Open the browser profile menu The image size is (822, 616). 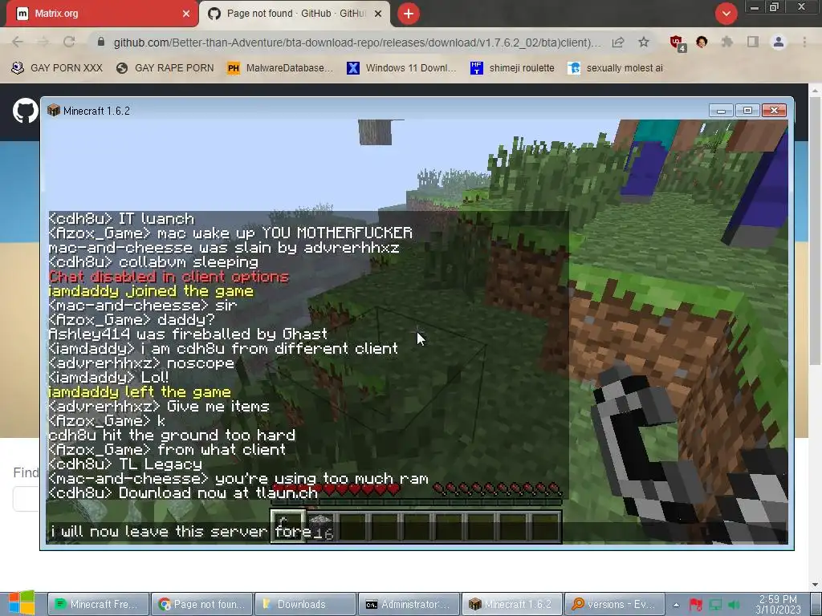(x=779, y=42)
